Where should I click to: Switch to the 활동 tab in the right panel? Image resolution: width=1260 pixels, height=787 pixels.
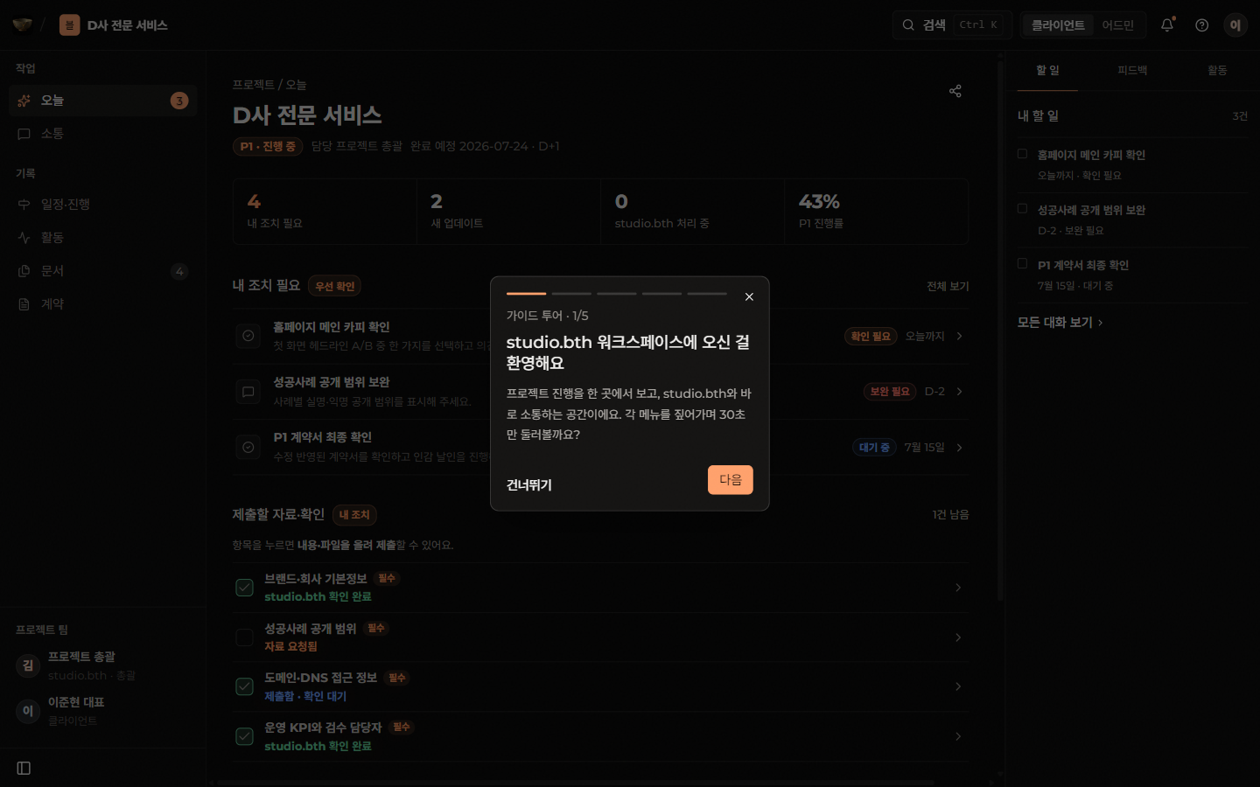coord(1217,70)
